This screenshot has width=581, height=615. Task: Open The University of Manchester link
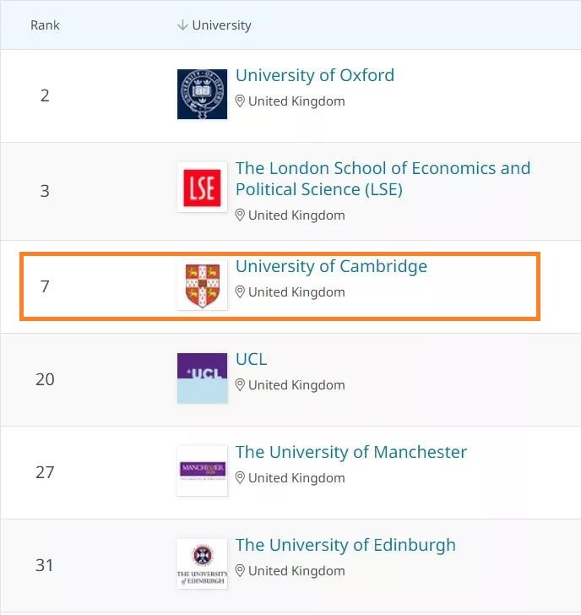tap(351, 452)
